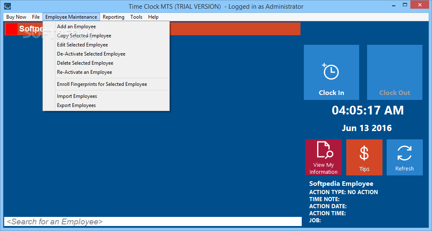Screen dimensions: 432x231
Task: Click the Softpedia Employee name label
Action: click(341, 184)
